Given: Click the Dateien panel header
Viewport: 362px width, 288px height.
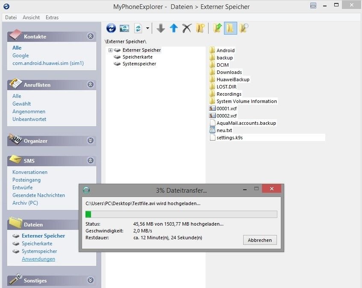Looking at the screenshot, I should 44,224.
